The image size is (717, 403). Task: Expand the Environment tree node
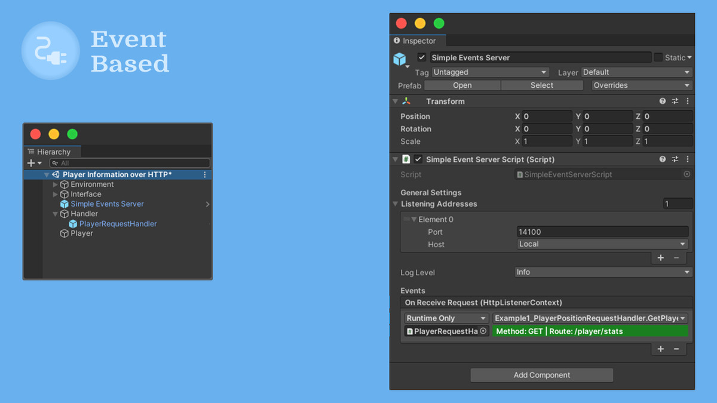56,184
